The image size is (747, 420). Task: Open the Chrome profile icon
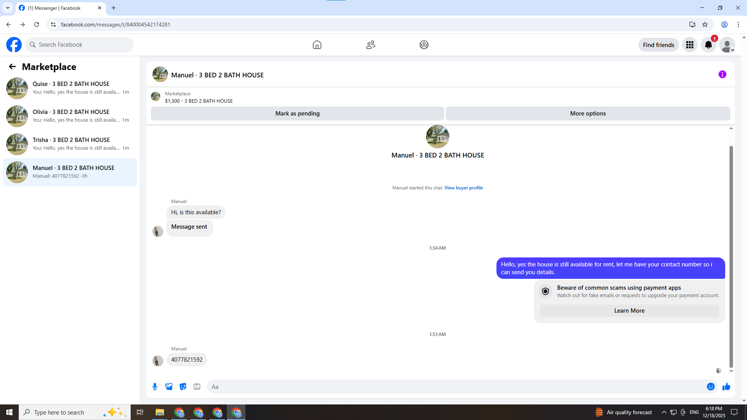pos(724,24)
